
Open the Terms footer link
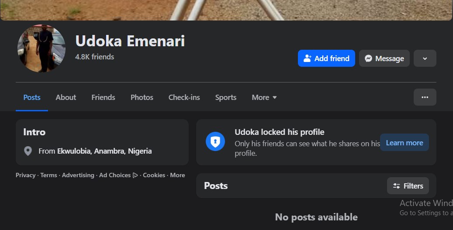[x=48, y=175]
